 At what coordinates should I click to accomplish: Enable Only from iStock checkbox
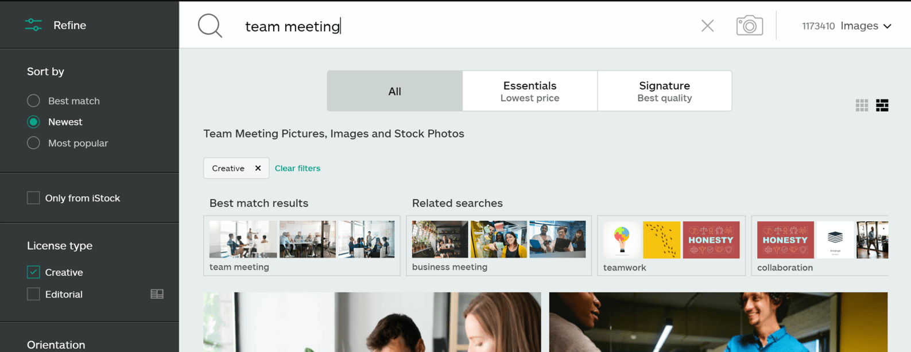click(x=33, y=198)
